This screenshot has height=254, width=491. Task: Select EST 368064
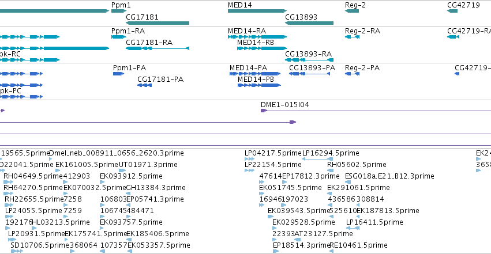pos(84,245)
